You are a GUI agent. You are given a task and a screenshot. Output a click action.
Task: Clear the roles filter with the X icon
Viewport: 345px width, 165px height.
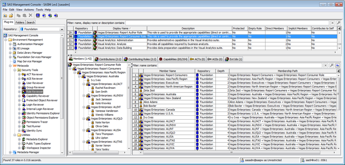[x=333, y=23]
